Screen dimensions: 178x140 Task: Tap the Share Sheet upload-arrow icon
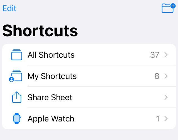(17, 97)
